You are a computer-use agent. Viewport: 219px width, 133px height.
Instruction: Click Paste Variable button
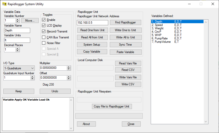tap(125, 52)
